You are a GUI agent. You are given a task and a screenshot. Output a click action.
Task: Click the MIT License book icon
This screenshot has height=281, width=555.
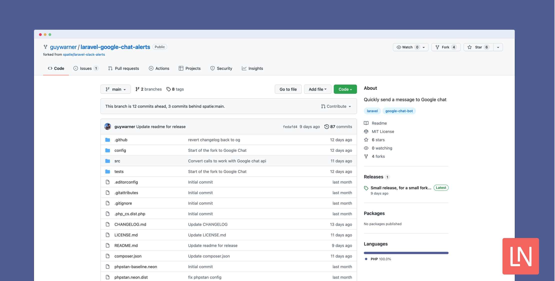pos(366,131)
